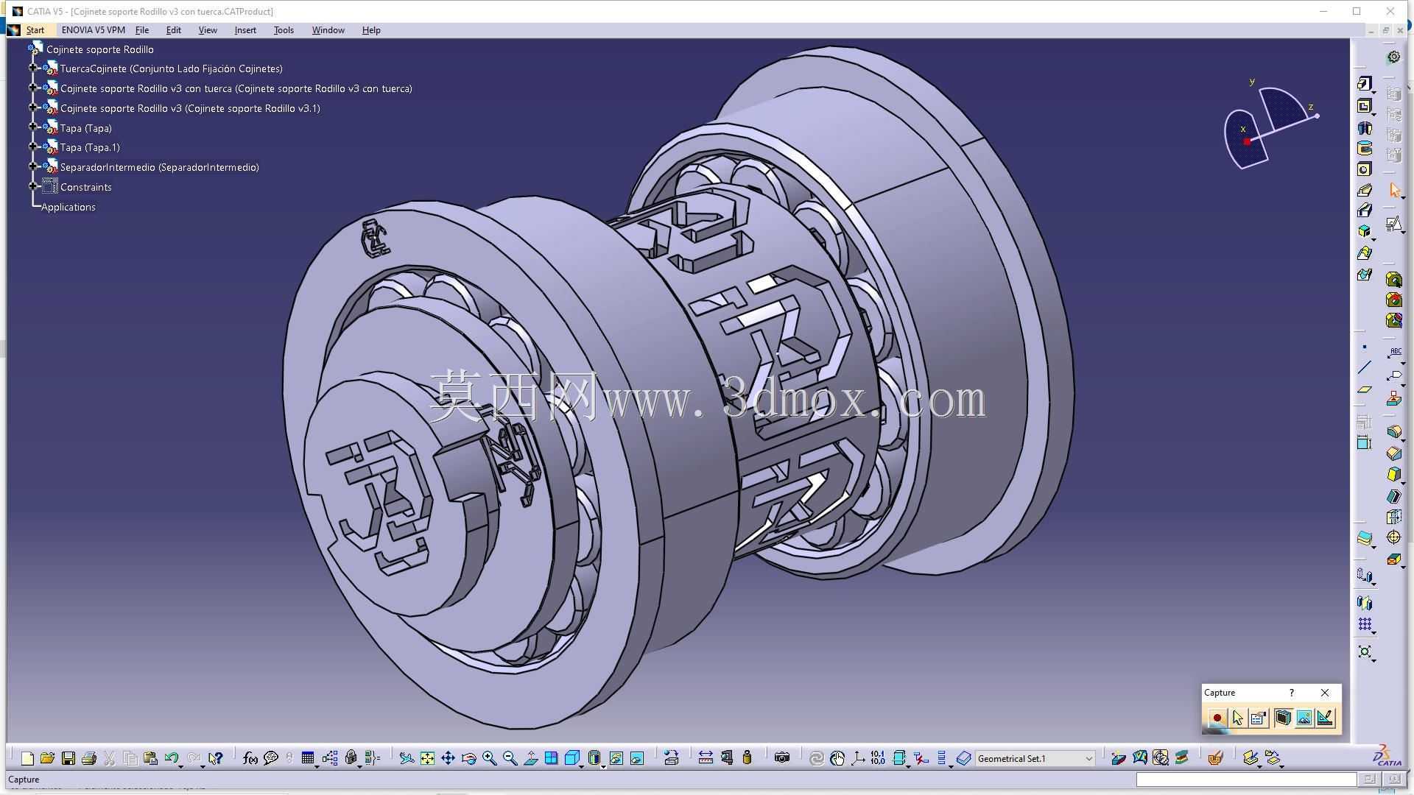Open Capture options icon
Screen dimensions: 1414x795
click(x=1259, y=718)
